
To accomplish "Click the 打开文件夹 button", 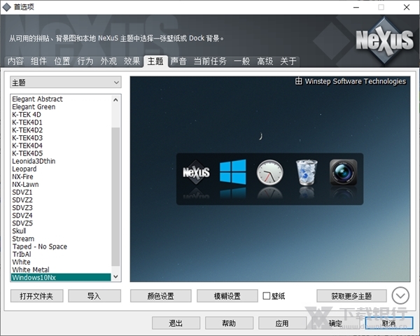I will pyautogui.click(x=36, y=296).
